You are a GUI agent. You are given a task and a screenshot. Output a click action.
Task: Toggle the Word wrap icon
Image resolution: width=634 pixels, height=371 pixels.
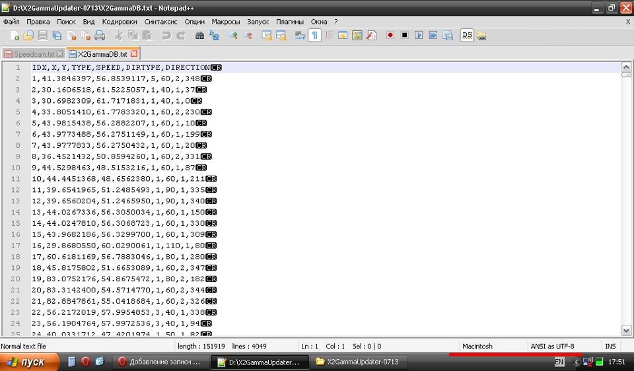[x=300, y=36]
